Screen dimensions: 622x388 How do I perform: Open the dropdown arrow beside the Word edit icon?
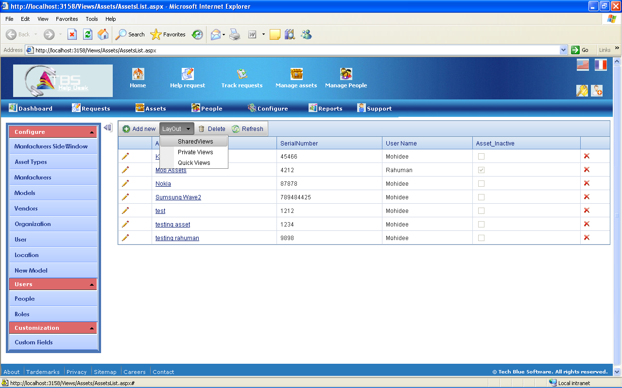[x=263, y=34]
